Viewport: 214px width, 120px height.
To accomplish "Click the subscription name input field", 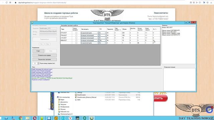I will (48, 28).
